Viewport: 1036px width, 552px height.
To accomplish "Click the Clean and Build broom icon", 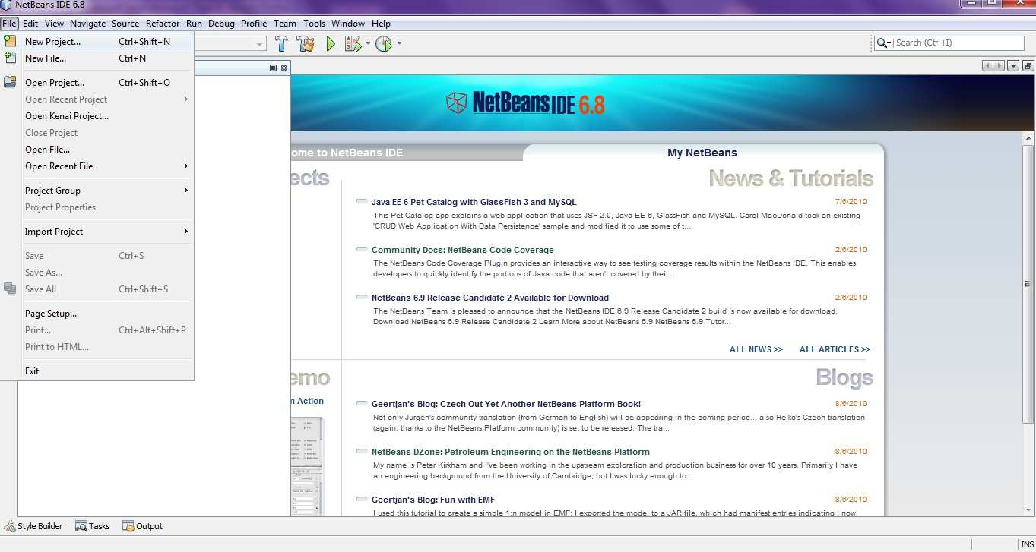I will [x=306, y=43].
